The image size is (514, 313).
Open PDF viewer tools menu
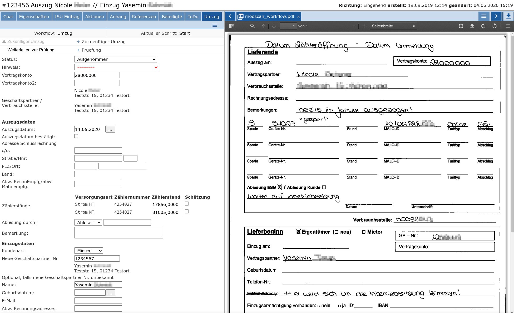(508, 26)
